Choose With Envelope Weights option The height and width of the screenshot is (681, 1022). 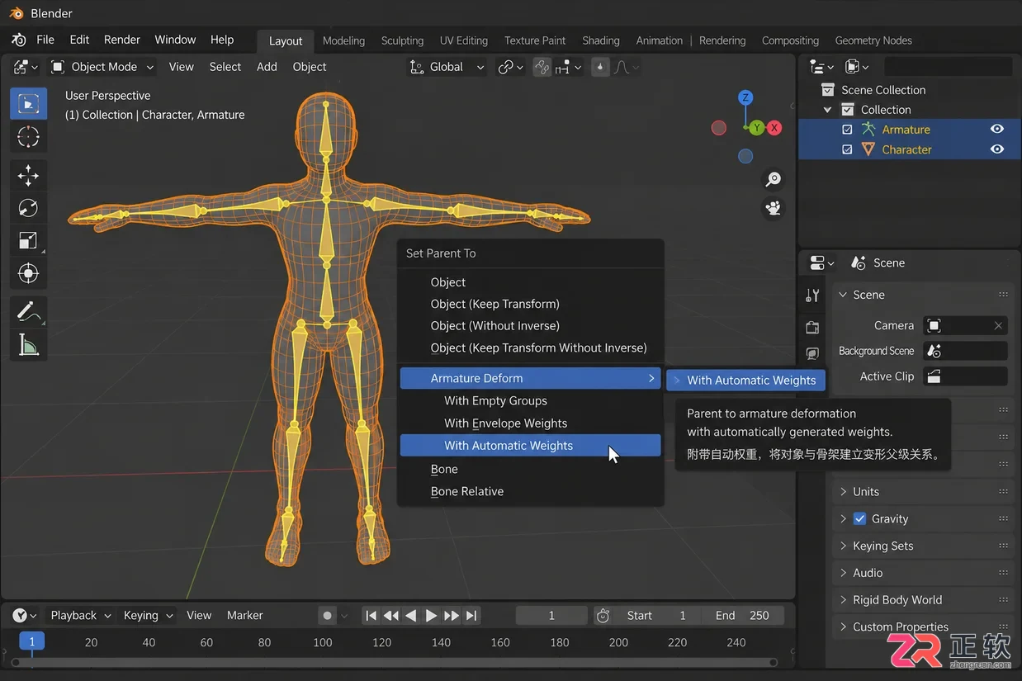[x=530, y=423]
